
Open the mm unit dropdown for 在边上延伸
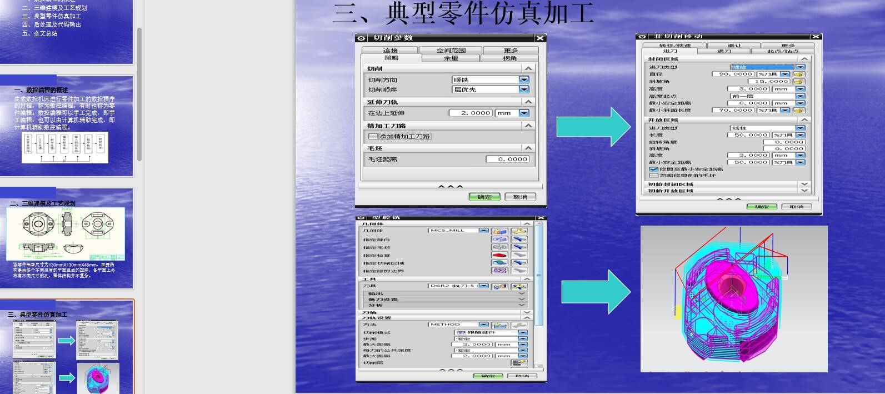(x=512, y=113)
